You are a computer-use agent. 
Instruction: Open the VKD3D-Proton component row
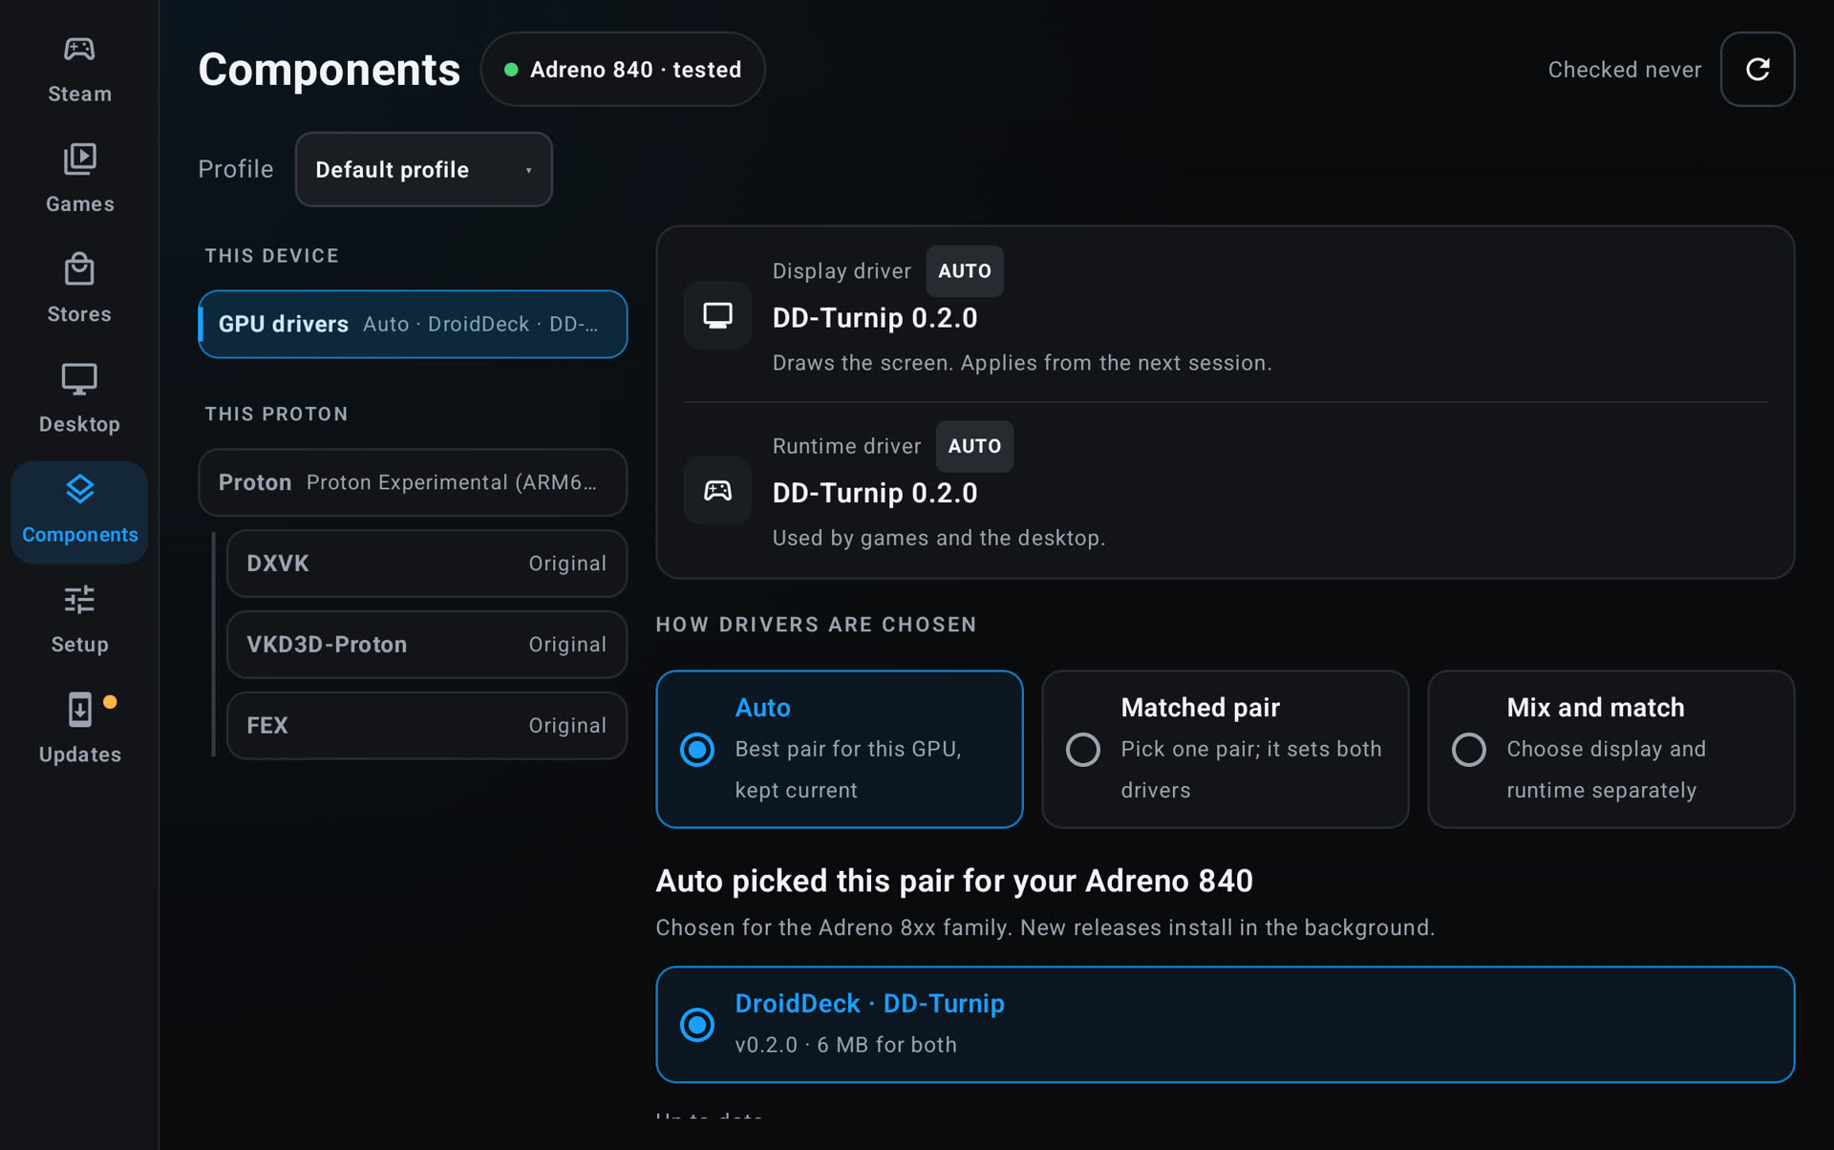426,645
